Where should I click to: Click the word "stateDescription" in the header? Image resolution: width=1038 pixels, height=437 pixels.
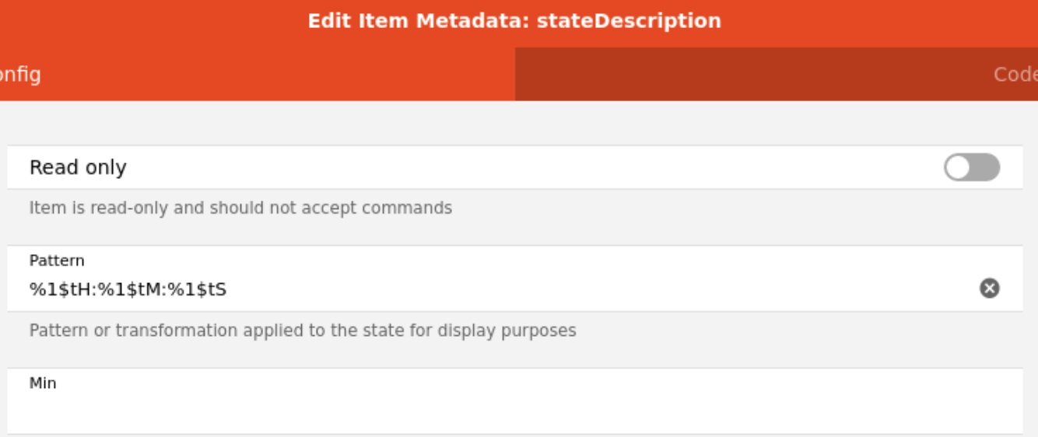pyautogui.click(x=629, y=21)
